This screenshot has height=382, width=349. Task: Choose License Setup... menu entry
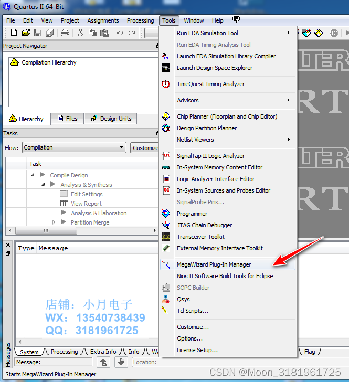click(197, 350)
